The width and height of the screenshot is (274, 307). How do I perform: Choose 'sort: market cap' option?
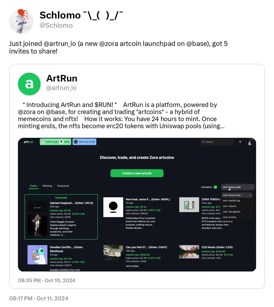pyautogui.click(x=231, y=201)
